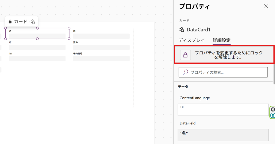Click the データ section header
The image size is (275, 144).
[183, 87]
